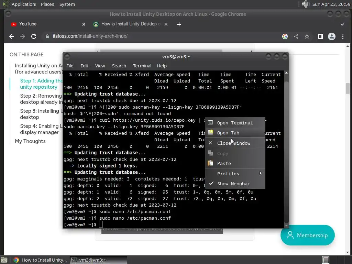Click the terminal title bar left menu button
The height and width of the screenshot is (264, 352).
(x=67, y=56)
